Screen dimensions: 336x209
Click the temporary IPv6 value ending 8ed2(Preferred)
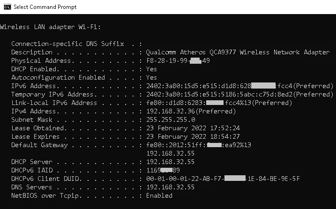point(240,94)
